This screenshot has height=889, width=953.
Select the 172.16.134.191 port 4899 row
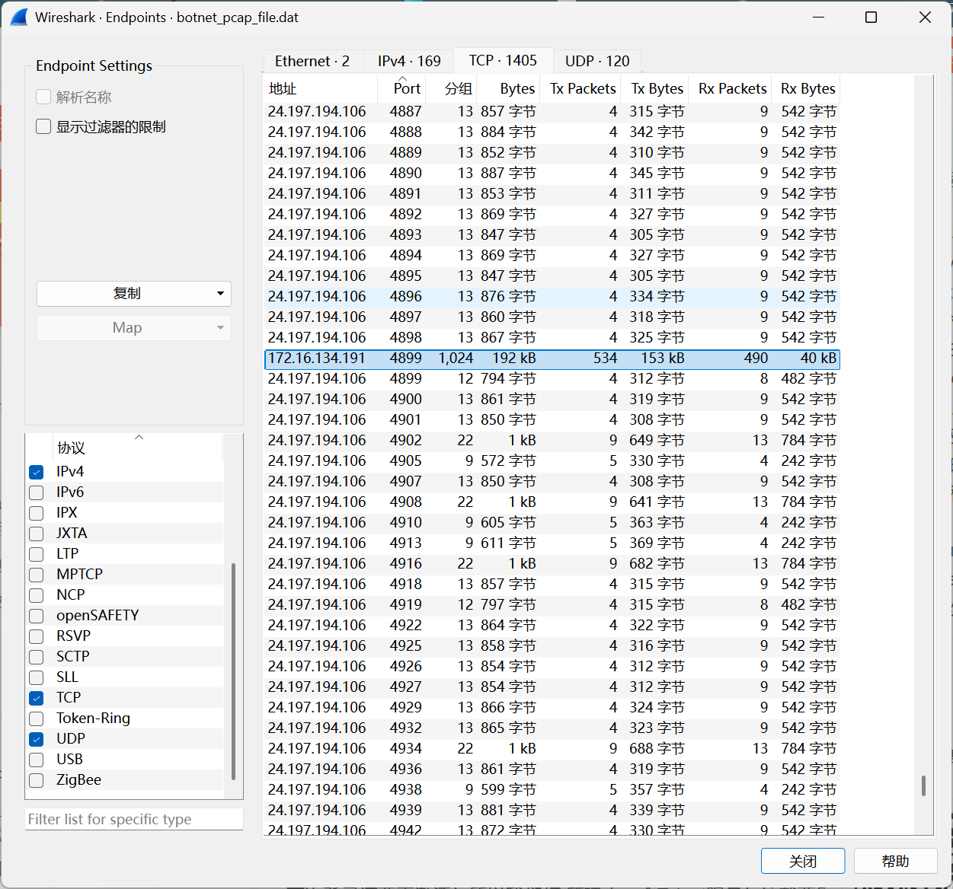coord(552,358)
